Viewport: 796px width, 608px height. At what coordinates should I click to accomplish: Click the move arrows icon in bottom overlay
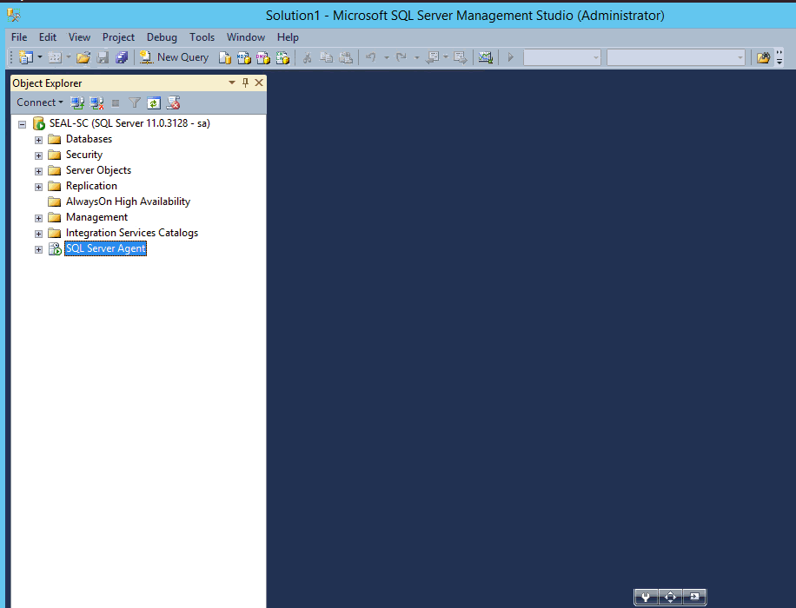[670, 597]
